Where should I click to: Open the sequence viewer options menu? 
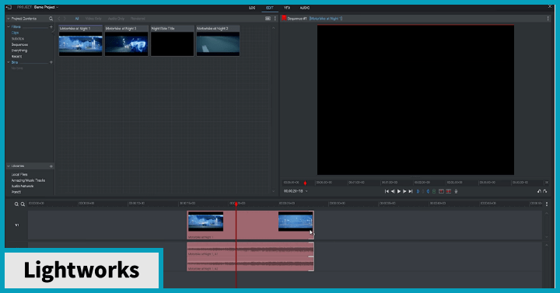tap(548, 19)
